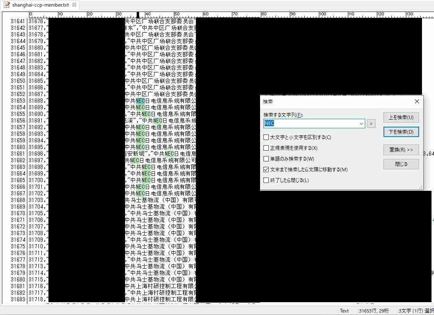Image resolution: width=434 pixels, height=315 pixels.
Task: Click highlighted NEC on line 31656
Action: [158, 120]
